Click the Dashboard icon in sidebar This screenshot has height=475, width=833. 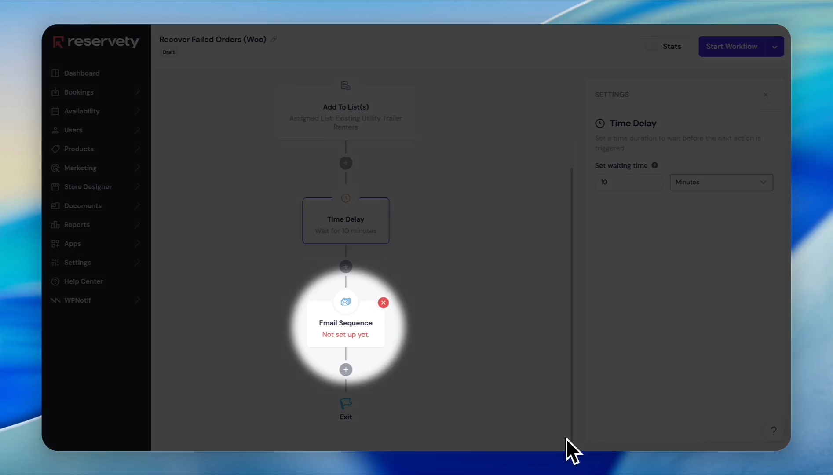55,73
